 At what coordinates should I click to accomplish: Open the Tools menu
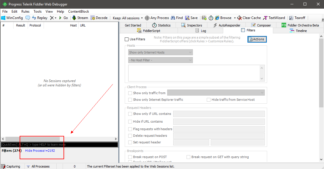tap(38, 11)
